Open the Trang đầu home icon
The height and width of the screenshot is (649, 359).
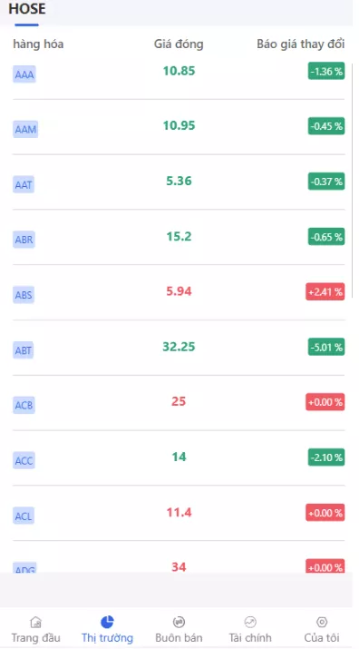click(x=36, y=622)
